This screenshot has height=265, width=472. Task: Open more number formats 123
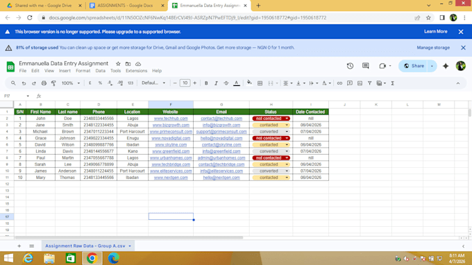point(130,83)
